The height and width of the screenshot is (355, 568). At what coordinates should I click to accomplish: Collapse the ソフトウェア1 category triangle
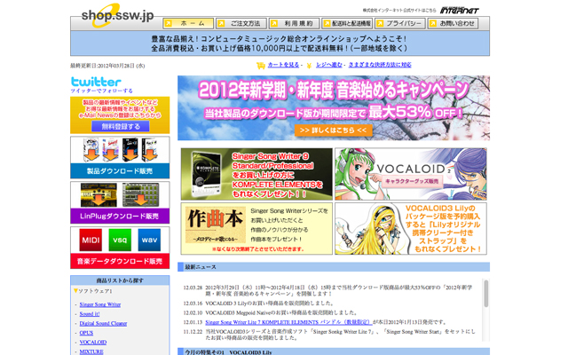[x=75, y=291]
